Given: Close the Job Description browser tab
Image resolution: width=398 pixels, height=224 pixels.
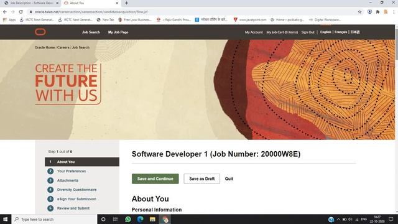Looking at the screenshot, I should click(57, 3).
